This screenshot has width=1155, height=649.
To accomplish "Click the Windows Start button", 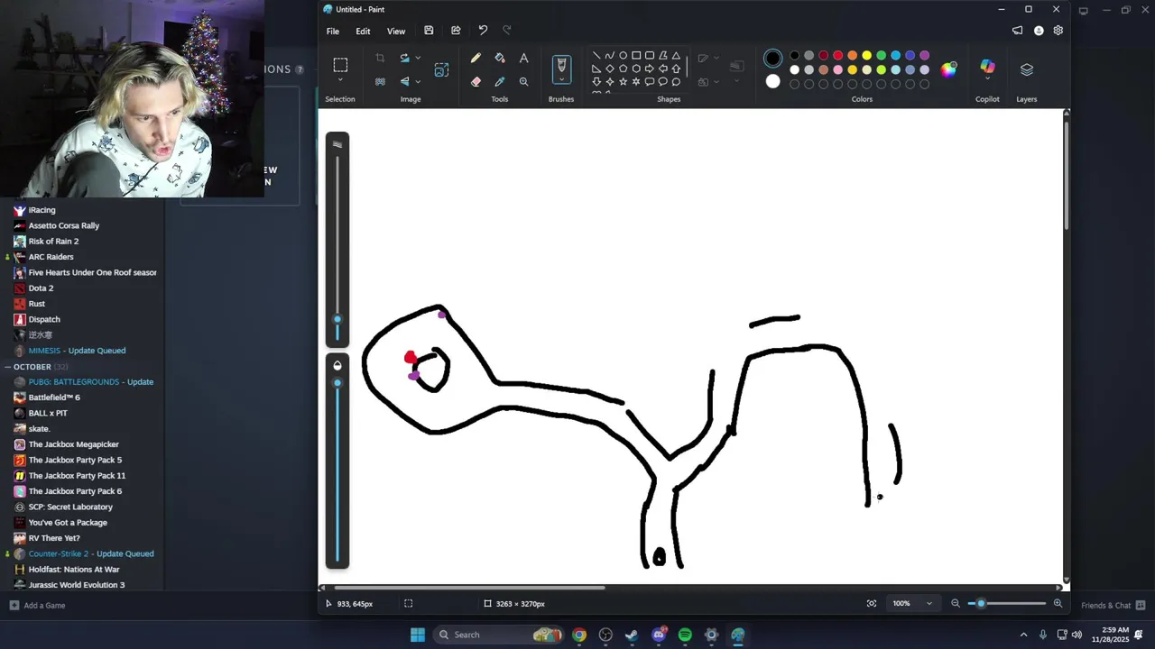I will 418,635.
